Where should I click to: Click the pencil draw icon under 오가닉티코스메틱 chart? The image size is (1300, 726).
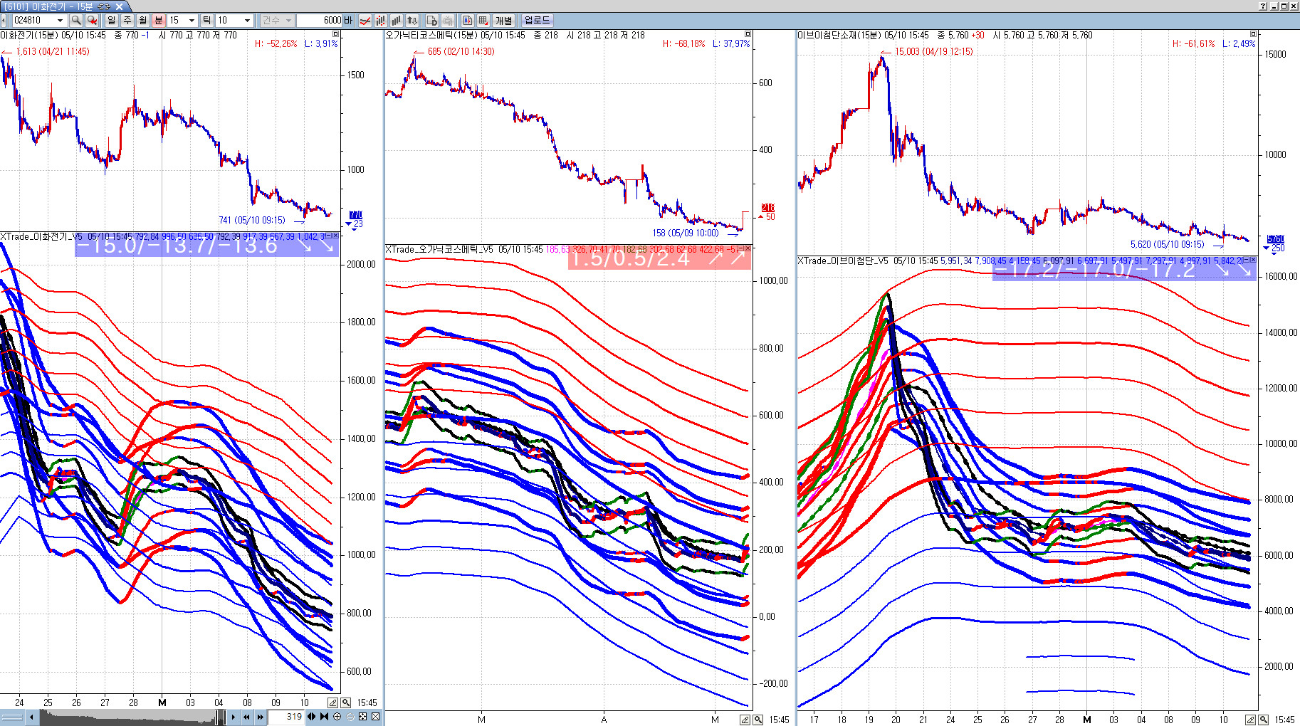[x=745, y=720]
